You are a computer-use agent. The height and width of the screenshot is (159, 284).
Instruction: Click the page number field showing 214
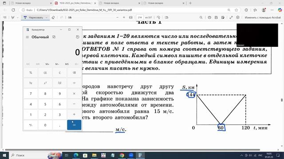coord(139,18)
